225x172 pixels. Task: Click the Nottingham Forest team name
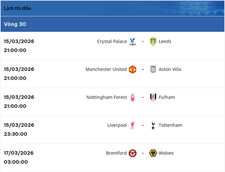[x=107, y=97]
